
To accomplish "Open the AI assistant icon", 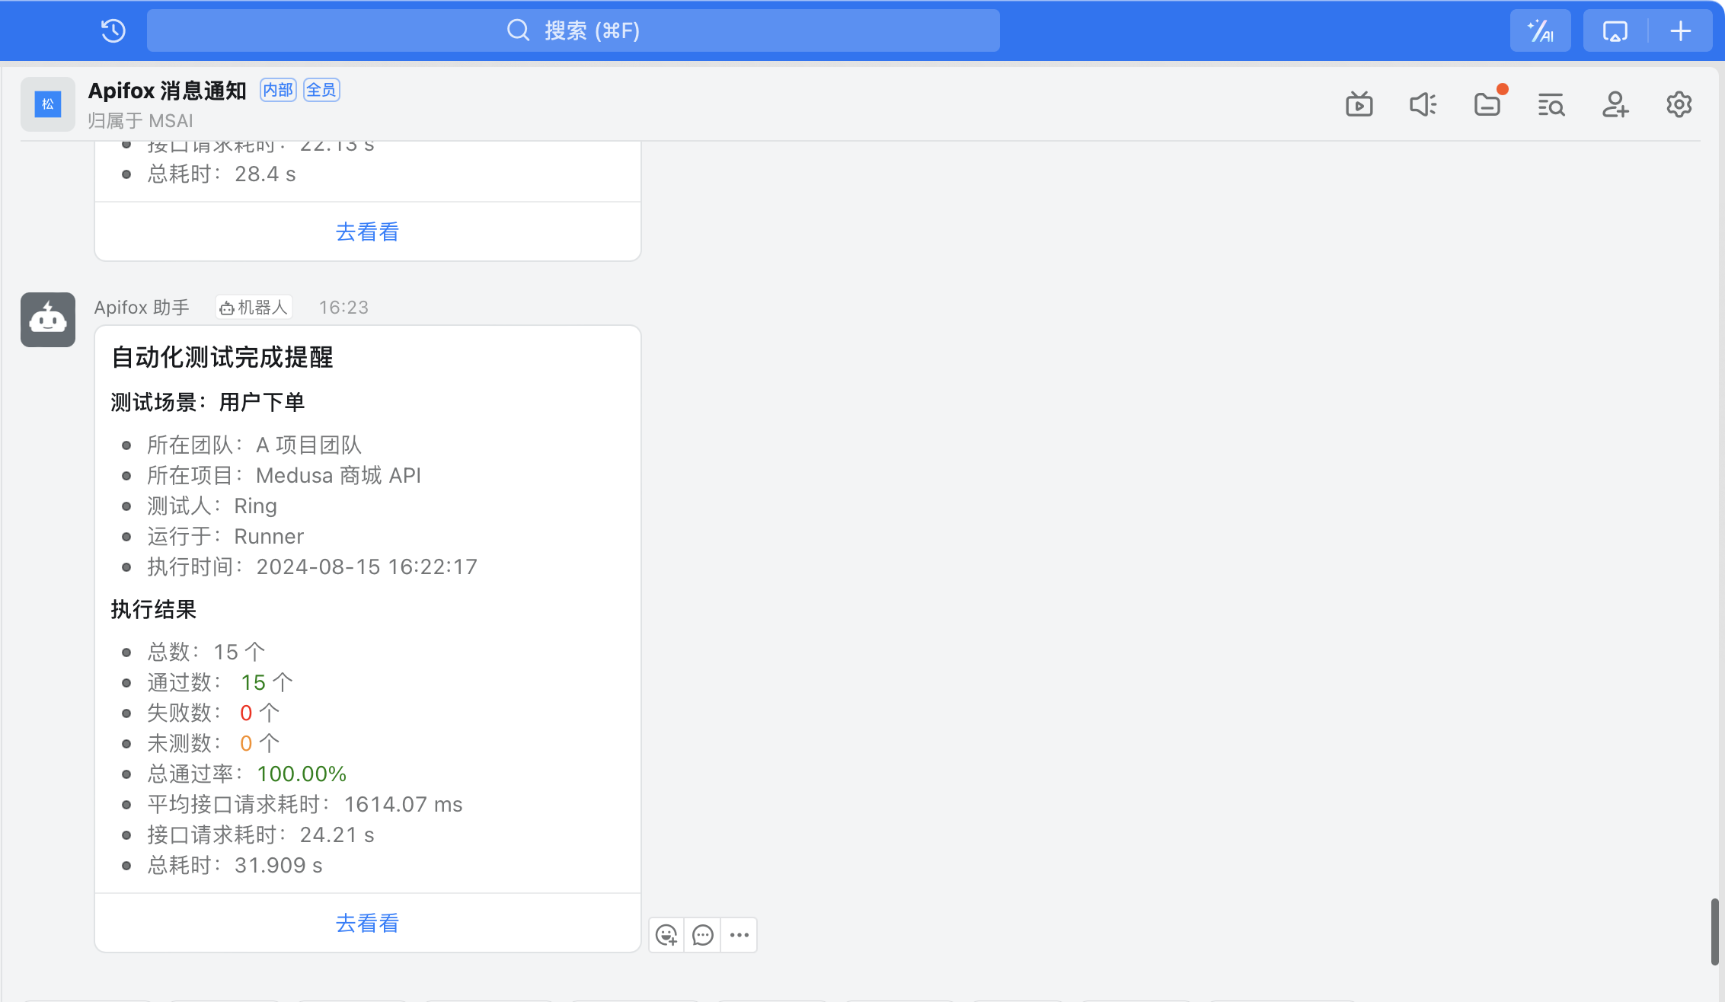I will click(1540, 30).
